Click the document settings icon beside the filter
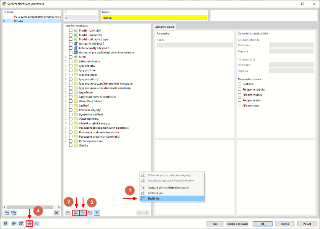 click(90, 213)
